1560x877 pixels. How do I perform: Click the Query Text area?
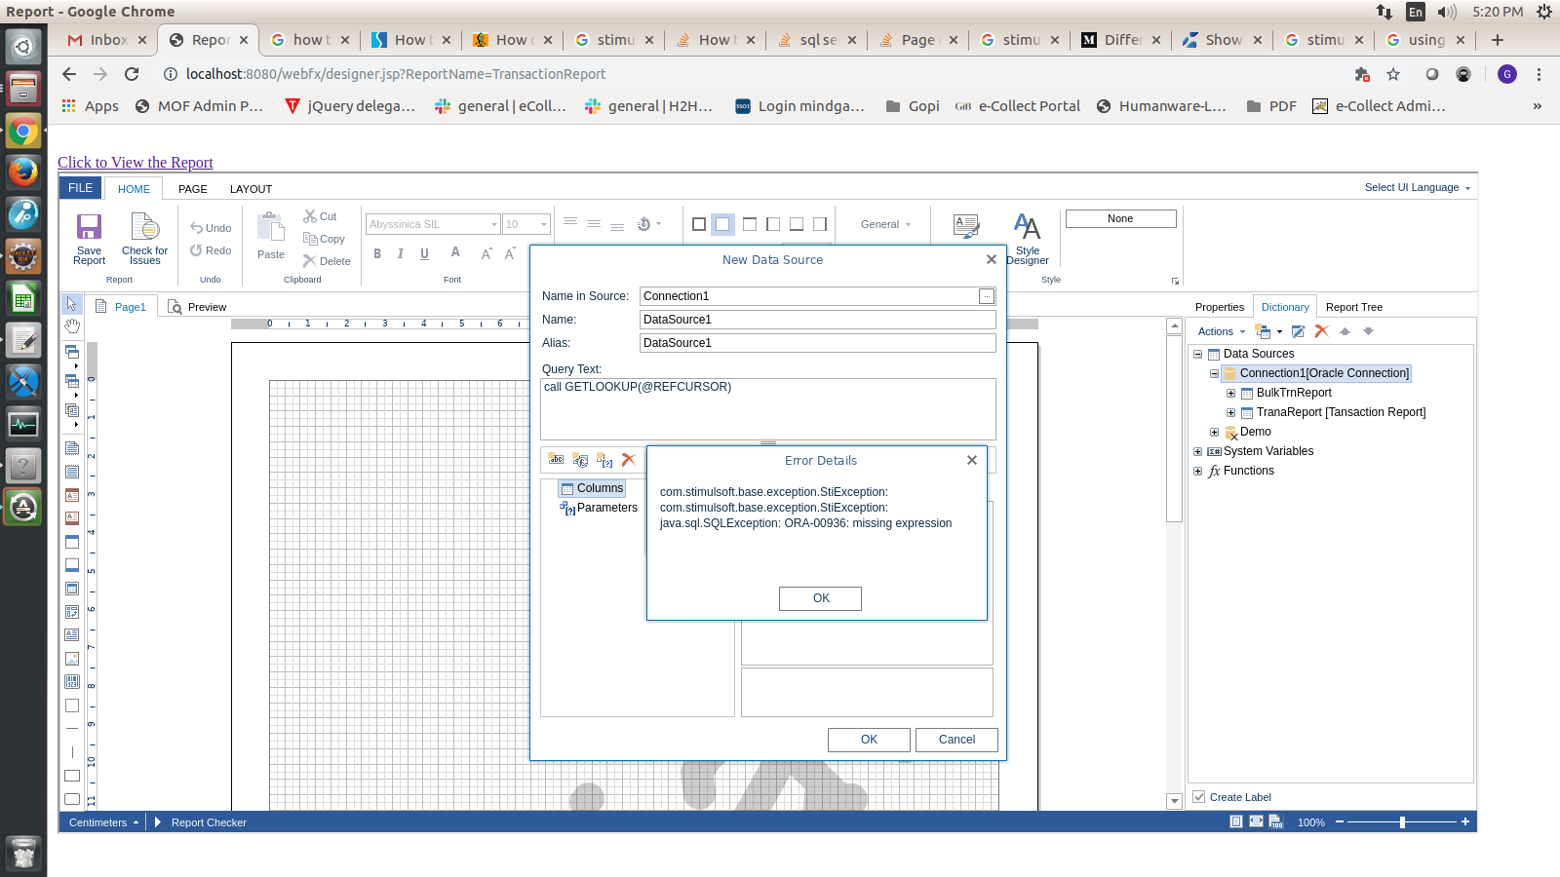point(768,409)
